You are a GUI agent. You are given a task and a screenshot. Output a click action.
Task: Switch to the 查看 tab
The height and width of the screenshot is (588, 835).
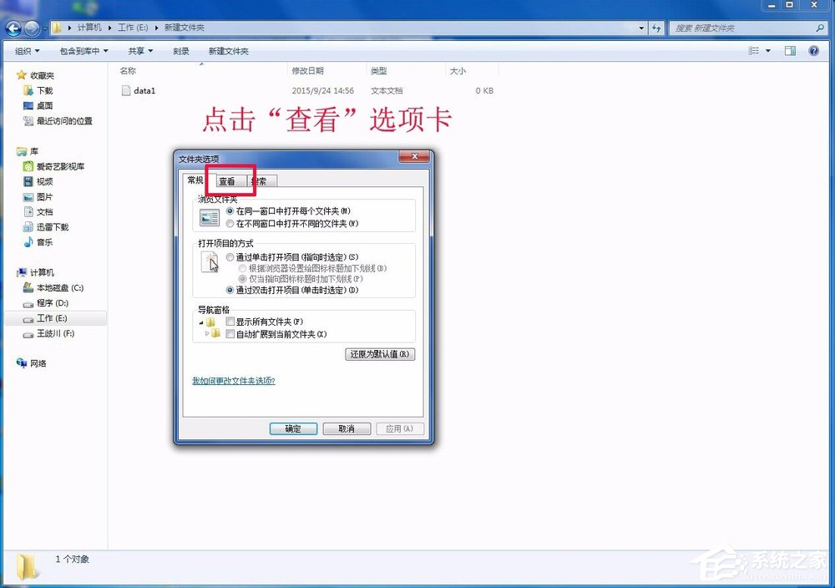pyautogui.click(x=229, y=180)
